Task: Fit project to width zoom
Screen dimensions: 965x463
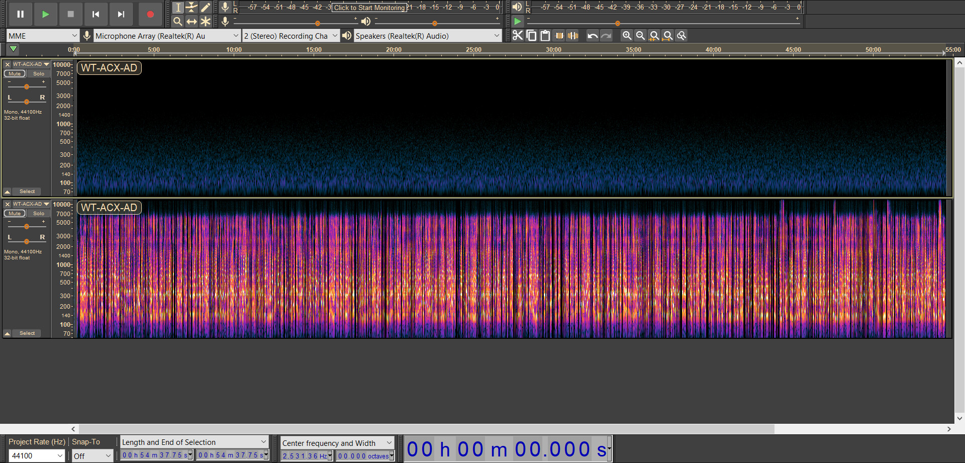Action: coord(667,36)
